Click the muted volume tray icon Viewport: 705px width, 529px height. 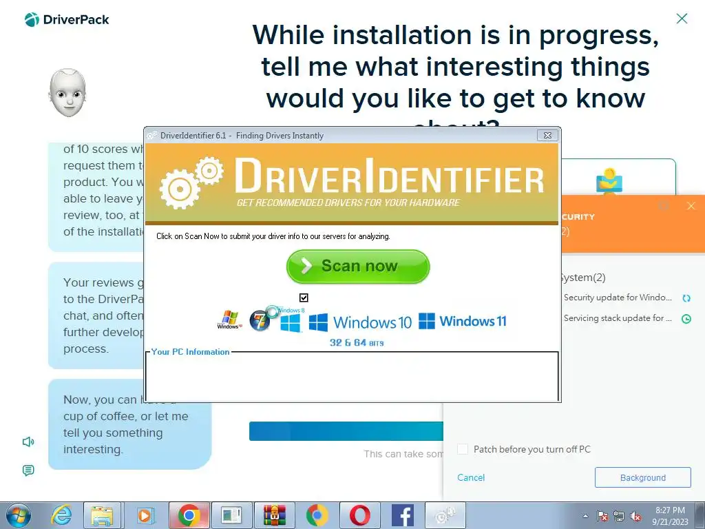click(635, 516)
